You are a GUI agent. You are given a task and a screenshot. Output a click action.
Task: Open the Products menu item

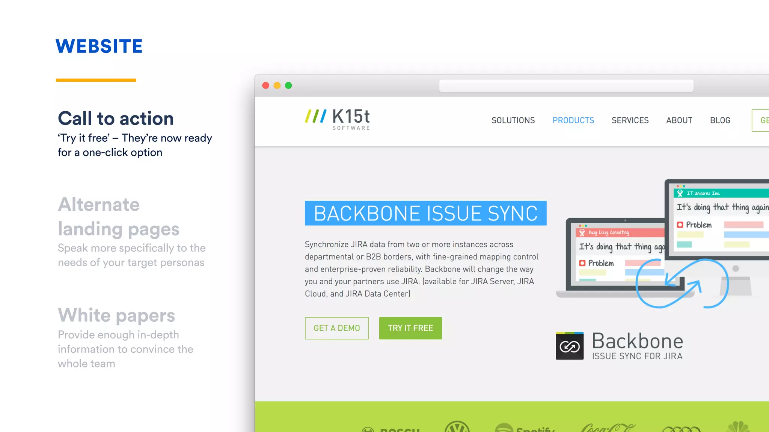pyautogui.click(x=573, y=120)
